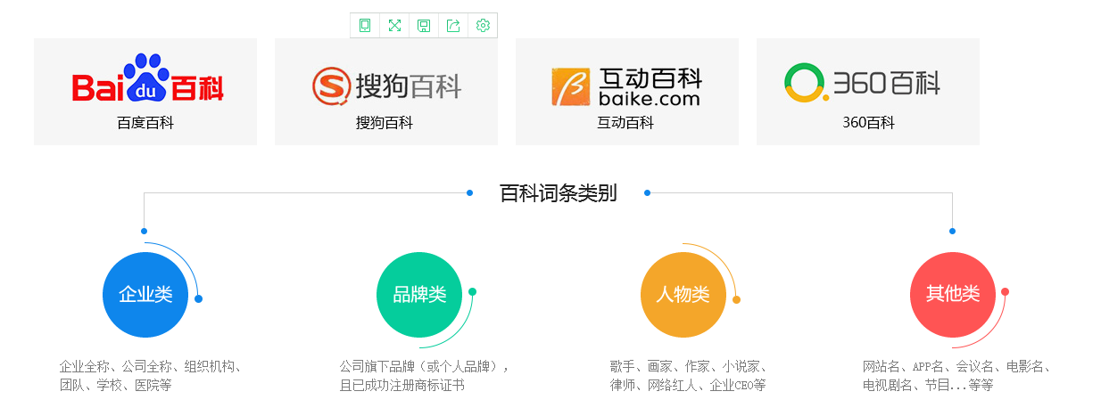Click the 360百科 logo image

click(x=863, y=83)
